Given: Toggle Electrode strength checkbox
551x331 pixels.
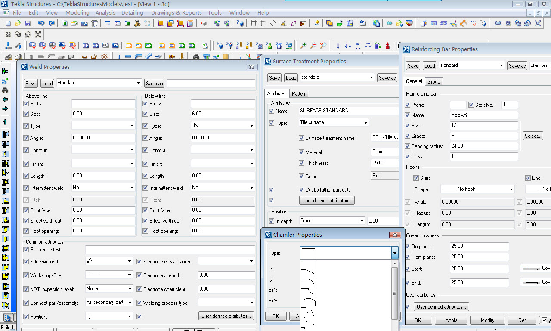Looking at the screenshot, I should [x=139, y=275].
